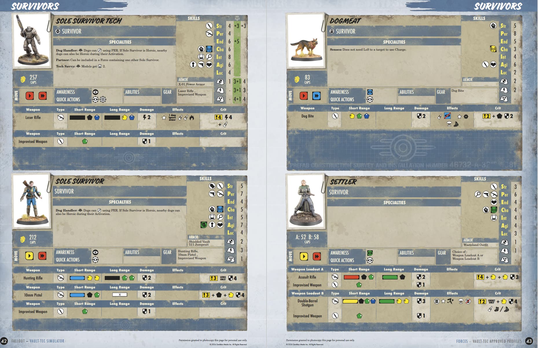538x348 pixels.
Task: Click the 'Tech Savvy:' specialty label
Action: click(x=65, y=66)
